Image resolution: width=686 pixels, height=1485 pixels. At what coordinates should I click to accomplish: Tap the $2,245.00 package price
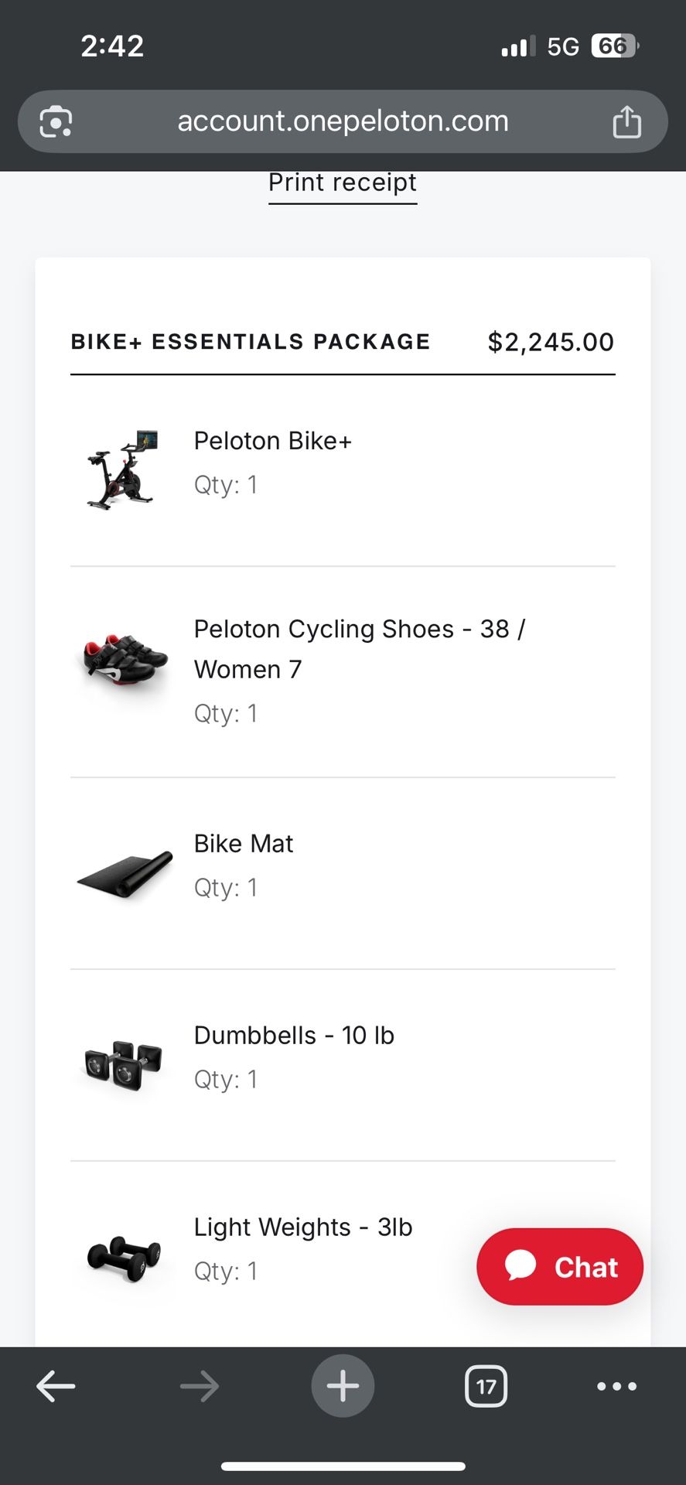tap(550, 342)
